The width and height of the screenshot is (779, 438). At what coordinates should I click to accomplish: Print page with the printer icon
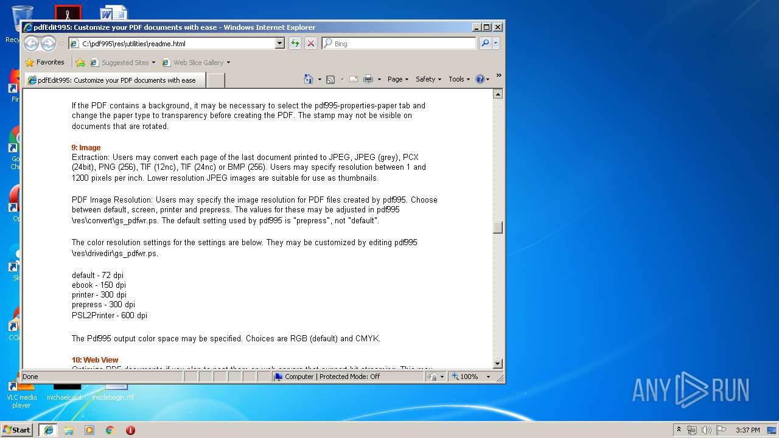[368, 79]
